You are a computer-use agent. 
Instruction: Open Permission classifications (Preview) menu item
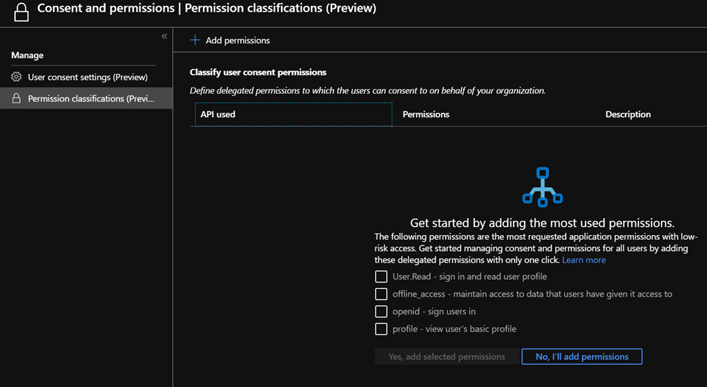click(90, 99)
